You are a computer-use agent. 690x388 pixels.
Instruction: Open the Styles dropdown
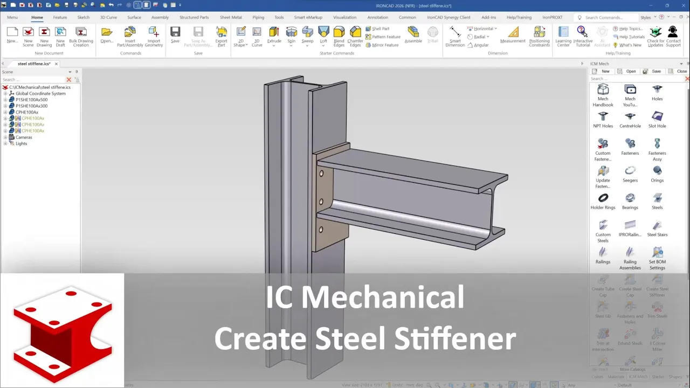tap(655, 17)
